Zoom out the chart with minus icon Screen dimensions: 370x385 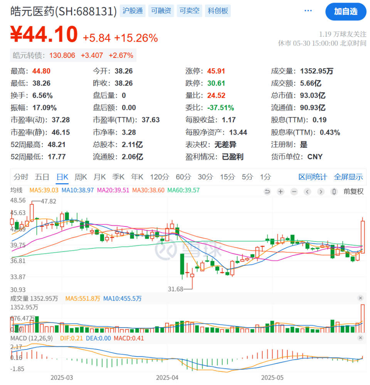(294, 191)
